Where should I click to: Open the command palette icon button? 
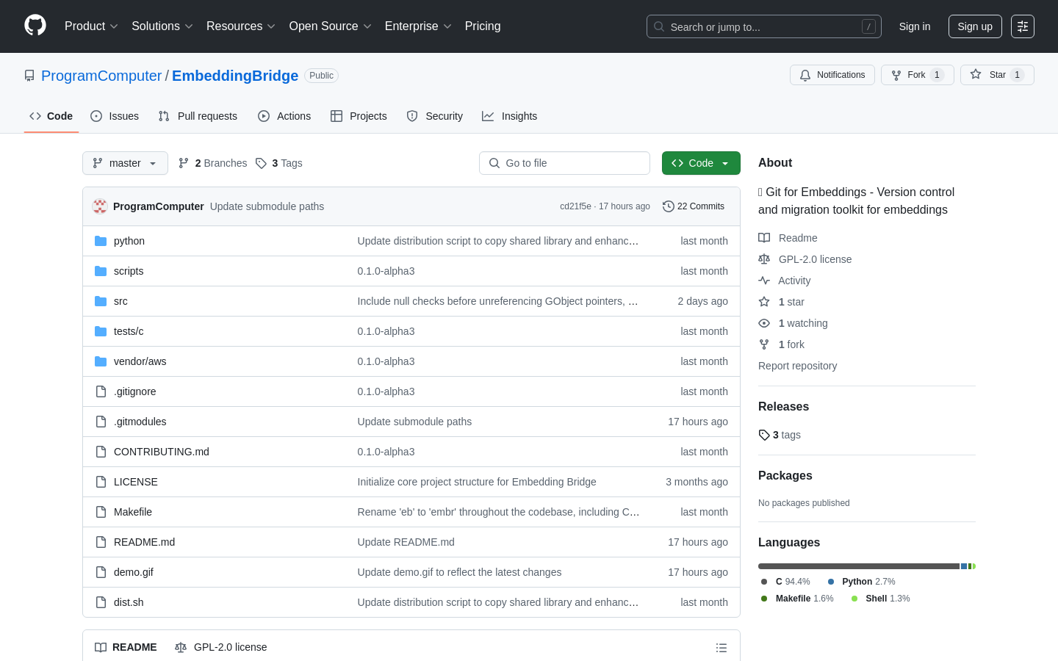click(x=1023, y=26)
